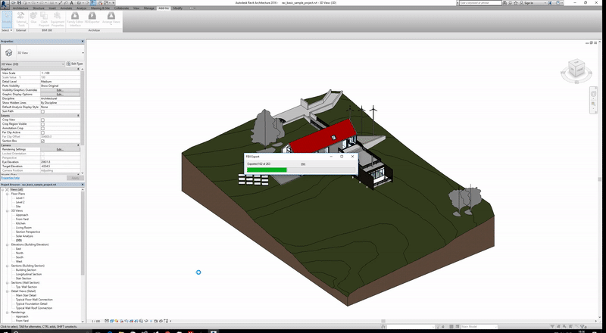The height and width of the screenshot is (333, 606).
Task: Open the Select panel dropdown
Action: point(7,30)
